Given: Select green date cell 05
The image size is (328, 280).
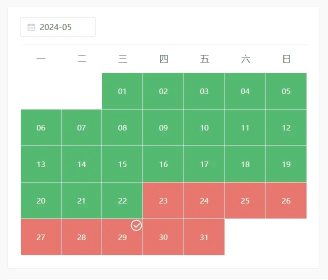Looking at the screenshot, I should 286,91.
